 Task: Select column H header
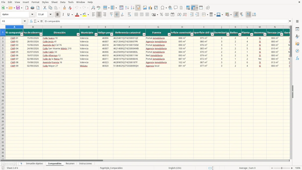point(182,27)
